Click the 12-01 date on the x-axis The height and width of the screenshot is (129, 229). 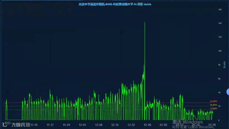82,125
